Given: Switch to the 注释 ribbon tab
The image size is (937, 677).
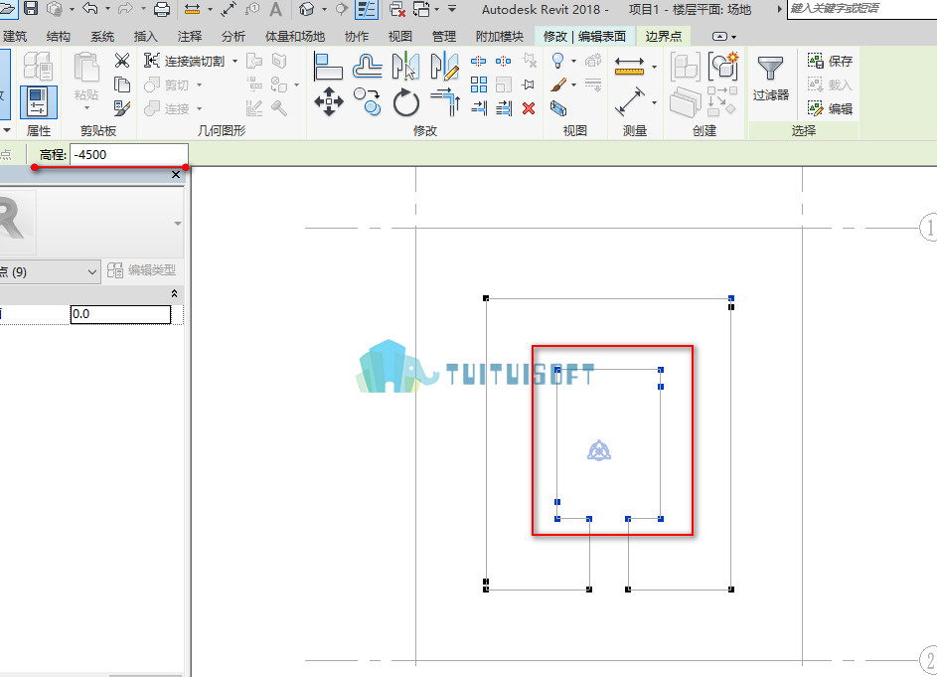Looking at the screenshot, I should [190, 37].
